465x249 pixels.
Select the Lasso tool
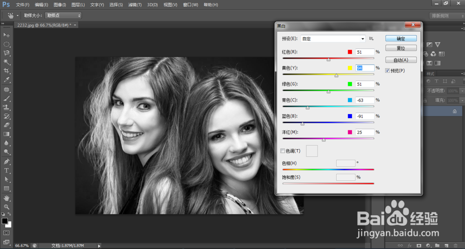point(6,53)
